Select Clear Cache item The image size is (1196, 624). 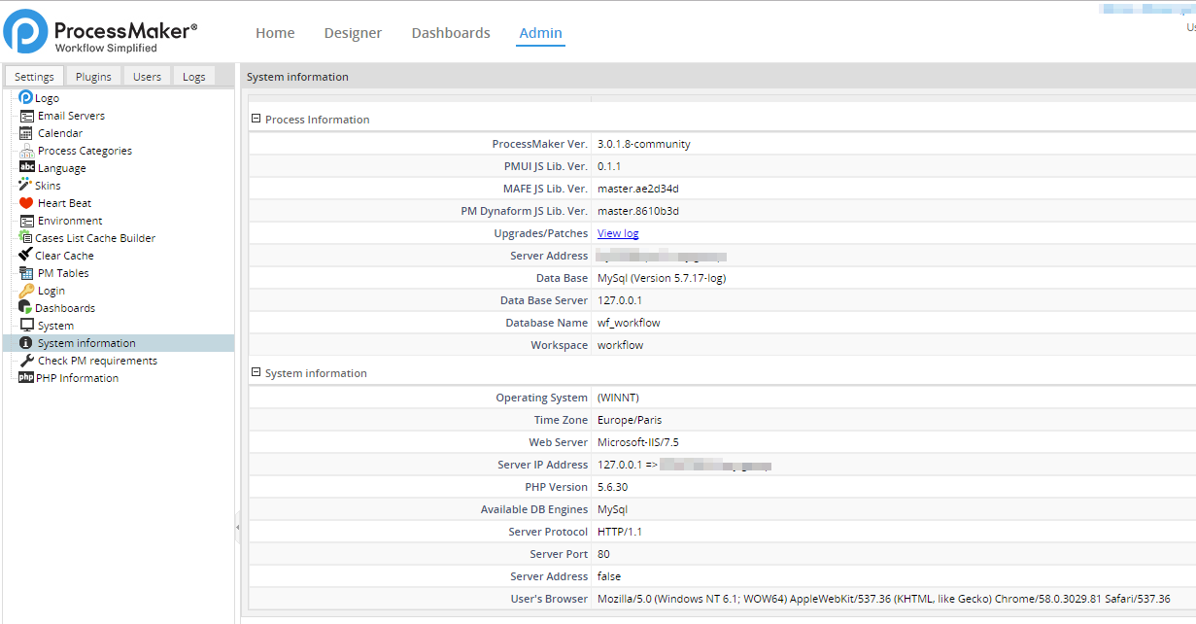(64, 256)
